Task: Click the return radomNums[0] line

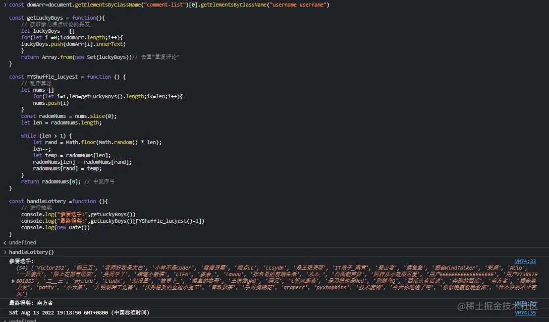Action: (68, 181)
